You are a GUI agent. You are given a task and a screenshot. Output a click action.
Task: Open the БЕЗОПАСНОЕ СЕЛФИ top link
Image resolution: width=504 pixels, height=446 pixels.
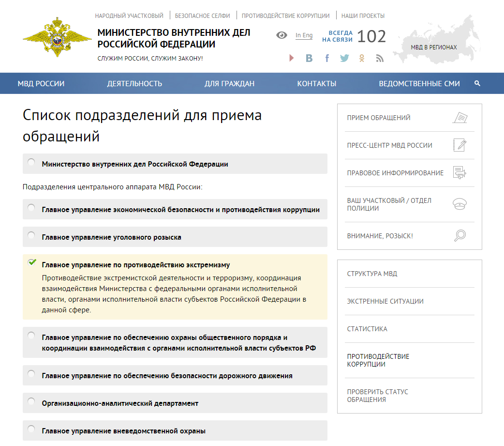(203, 16)
